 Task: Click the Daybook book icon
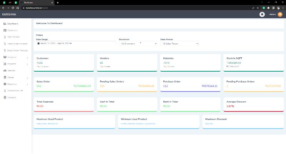[5, 97]
